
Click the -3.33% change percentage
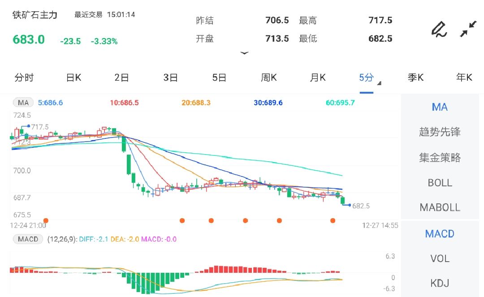coord(104,41)
